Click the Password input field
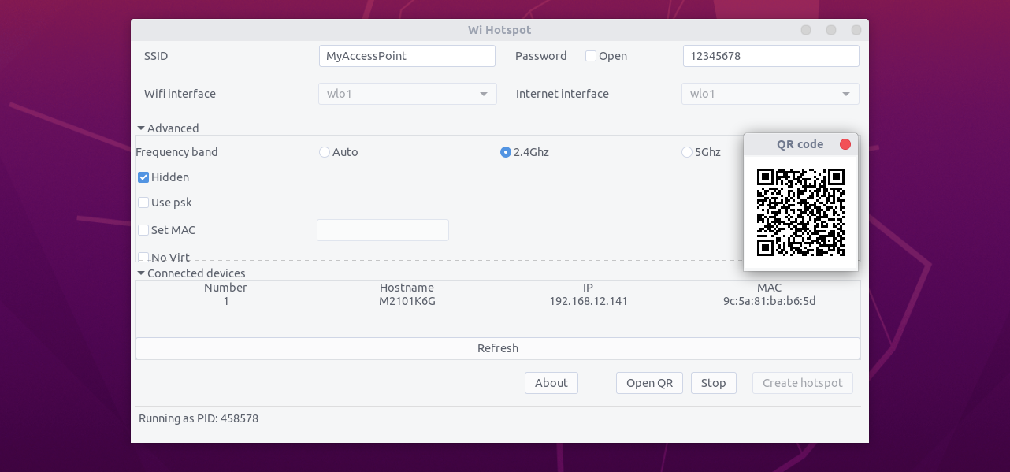The width and height of the screenshot is (1010, 472). 770,56
